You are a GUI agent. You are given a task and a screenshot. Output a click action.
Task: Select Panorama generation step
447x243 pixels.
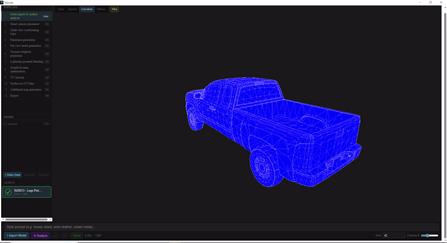pos(27,40)
